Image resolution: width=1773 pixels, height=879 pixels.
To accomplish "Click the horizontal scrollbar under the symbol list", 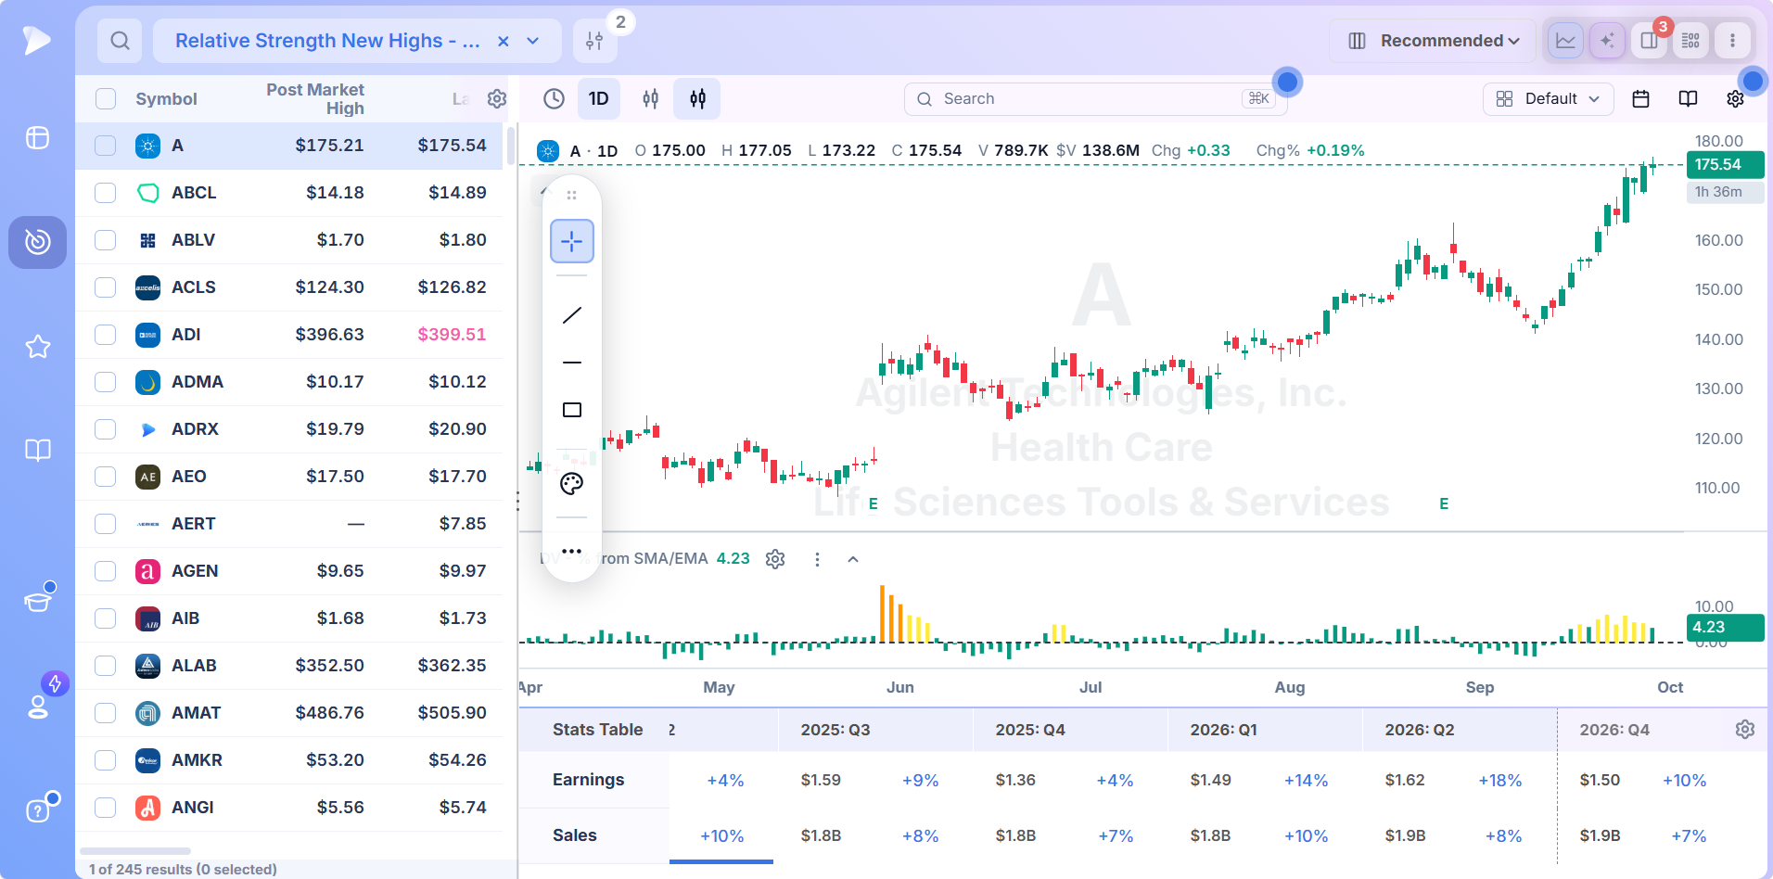I will (135, 851).
